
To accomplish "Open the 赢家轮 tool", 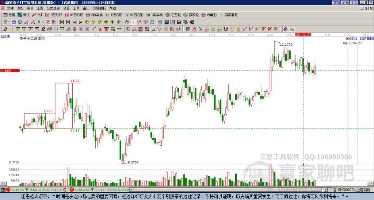I will tap(191, 15).
